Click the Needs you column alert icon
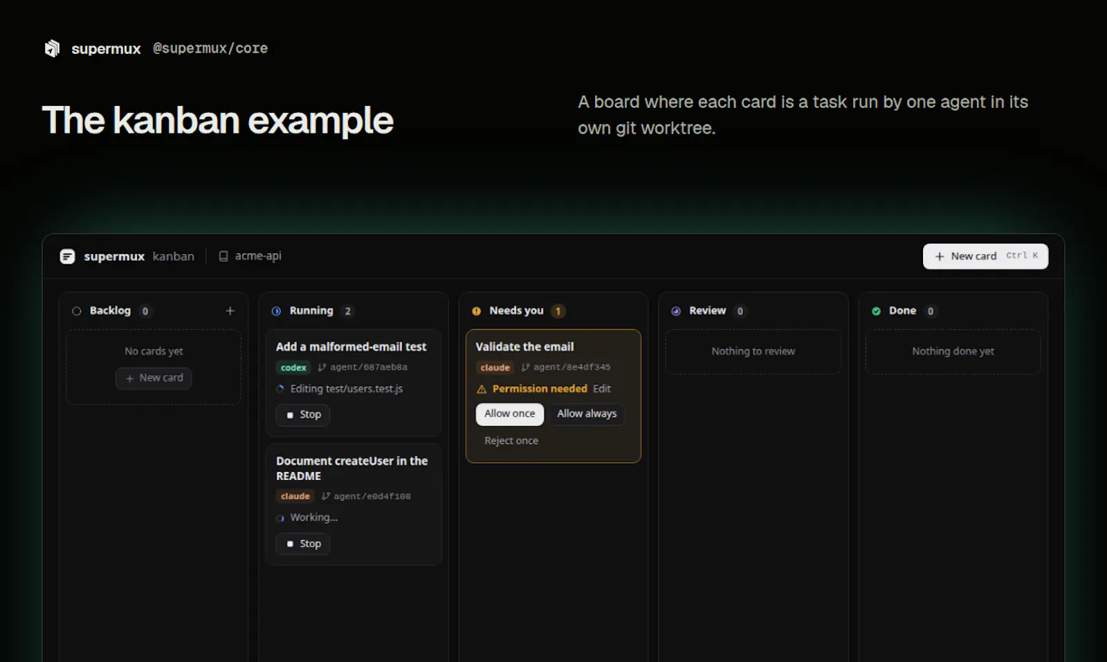1107x662 pixels. coord(477,311)
